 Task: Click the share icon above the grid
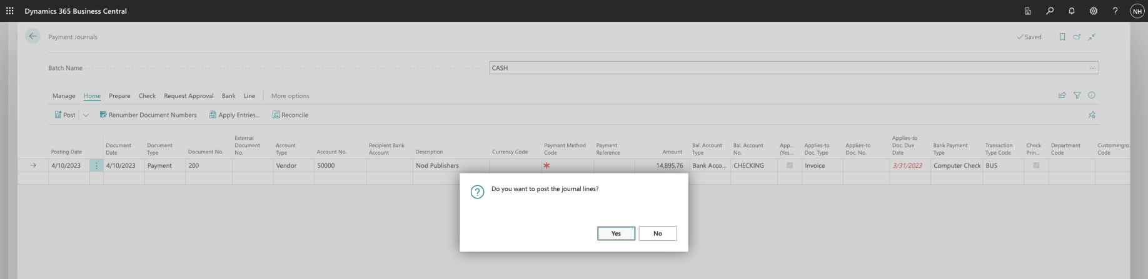[1062, 95]
